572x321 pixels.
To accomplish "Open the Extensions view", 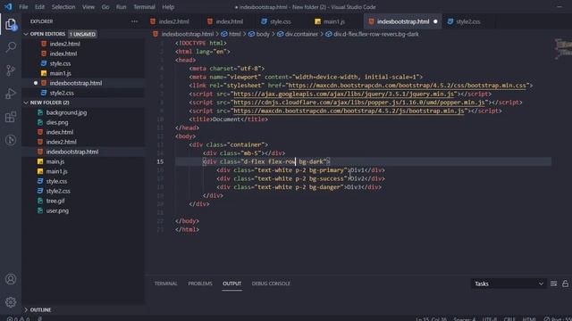I will click(11, 117).
